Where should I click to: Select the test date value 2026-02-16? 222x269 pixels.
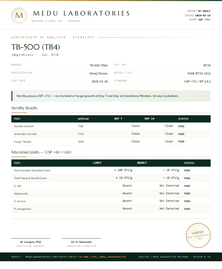(x=100, y=81)
